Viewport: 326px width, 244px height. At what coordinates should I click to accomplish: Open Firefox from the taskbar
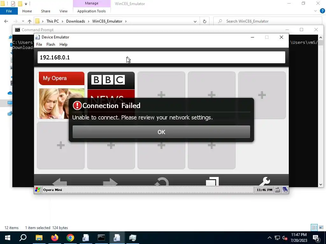pyautogui.click(x=55, y=238)
